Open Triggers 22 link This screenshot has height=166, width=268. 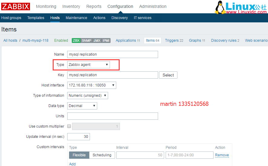tap(174, 41)
